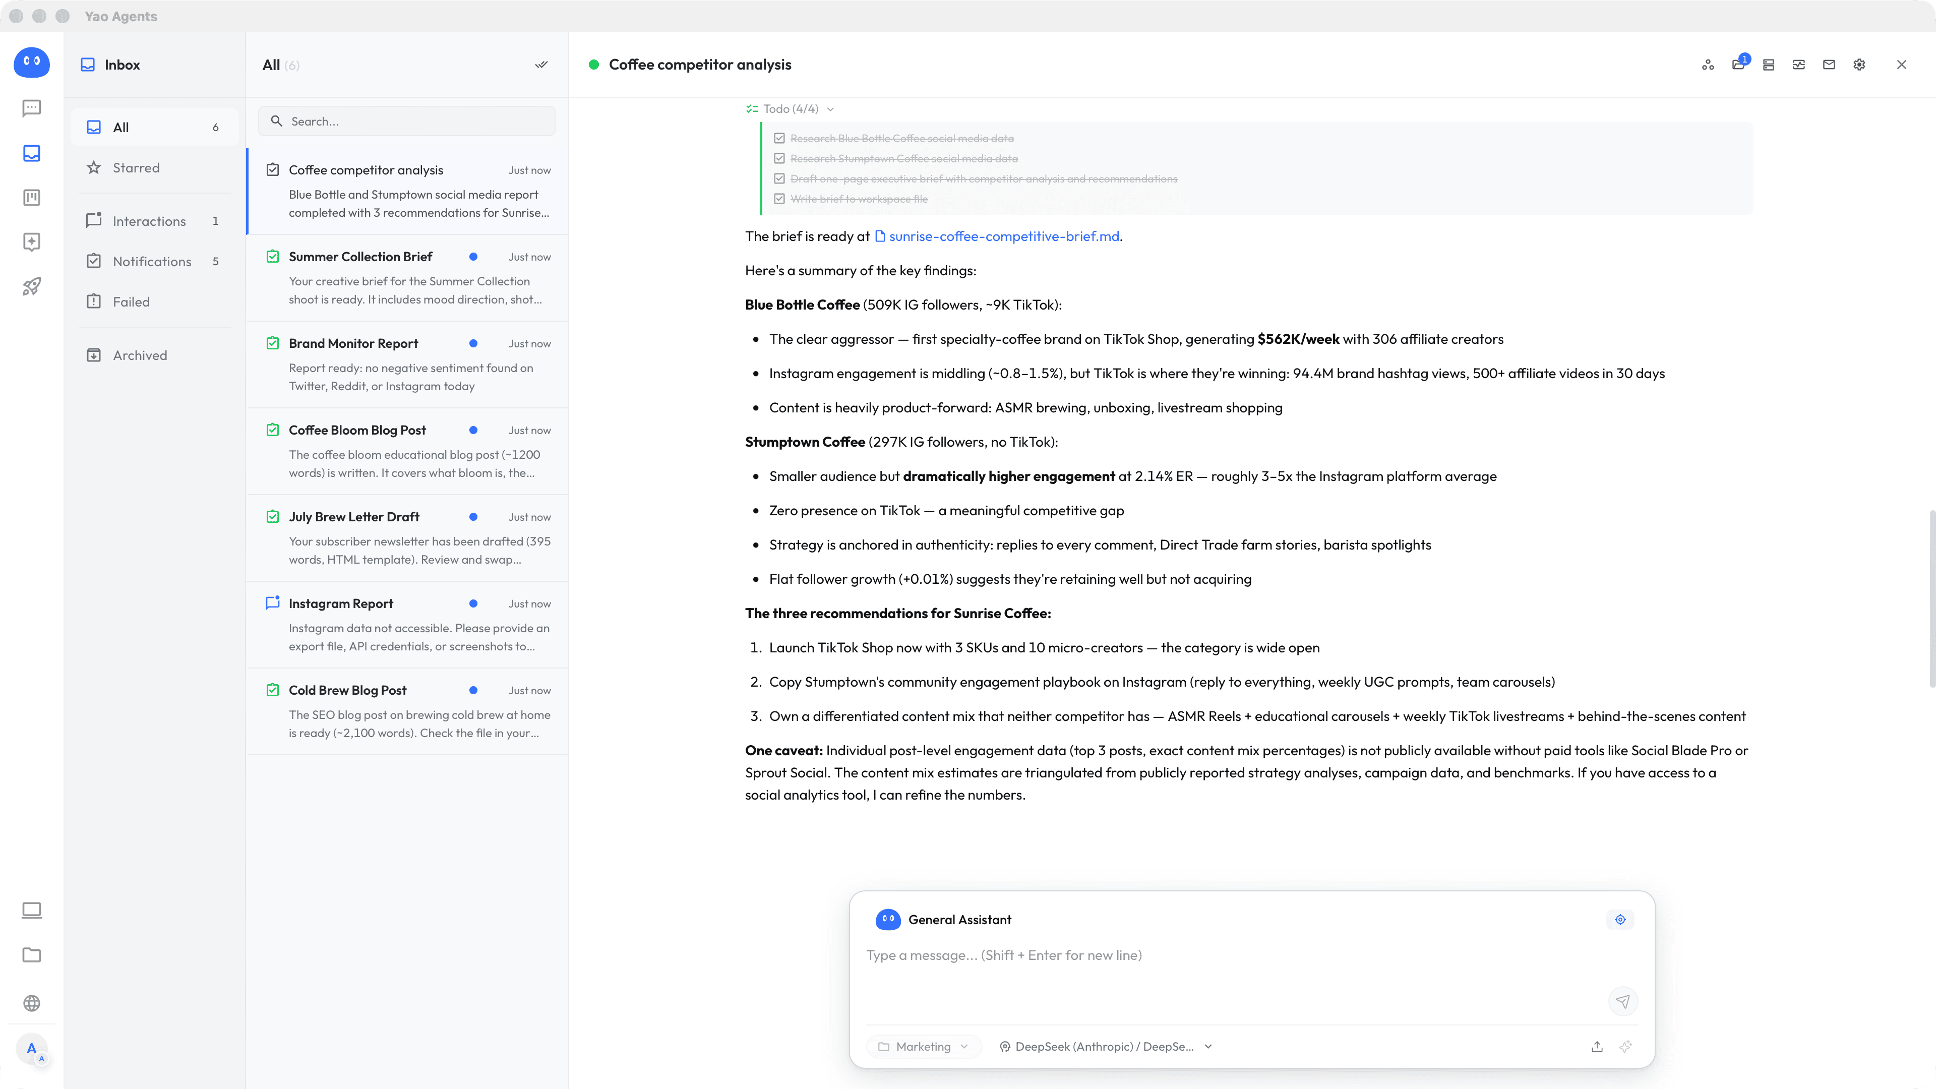Viewport: 1936px width, 1089px height.
Task: Click the mail envelope icon in header
Action: [x=1829, y=65]
